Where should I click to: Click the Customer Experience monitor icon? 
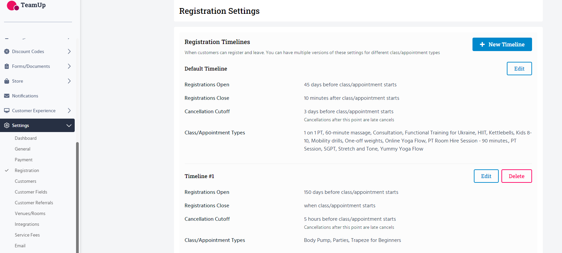click(x=7, y=111)
